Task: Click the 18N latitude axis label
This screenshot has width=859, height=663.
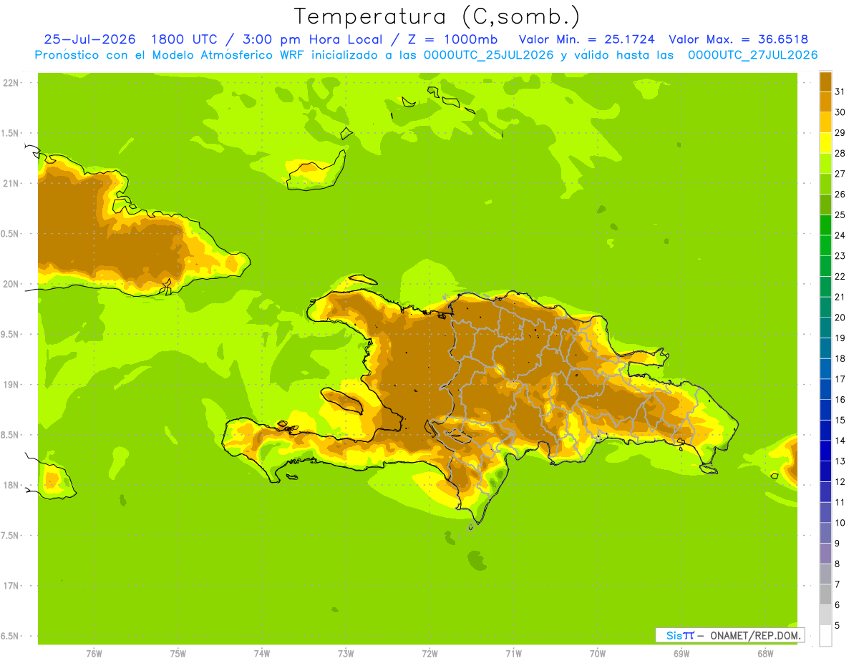Action: click(11, 485)
